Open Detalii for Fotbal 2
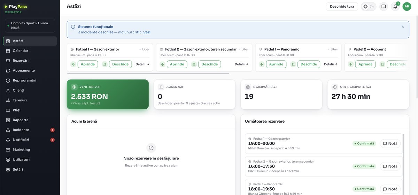Image resolution: width=418 pixels, height=195 pixels. (x=241, y=64)
